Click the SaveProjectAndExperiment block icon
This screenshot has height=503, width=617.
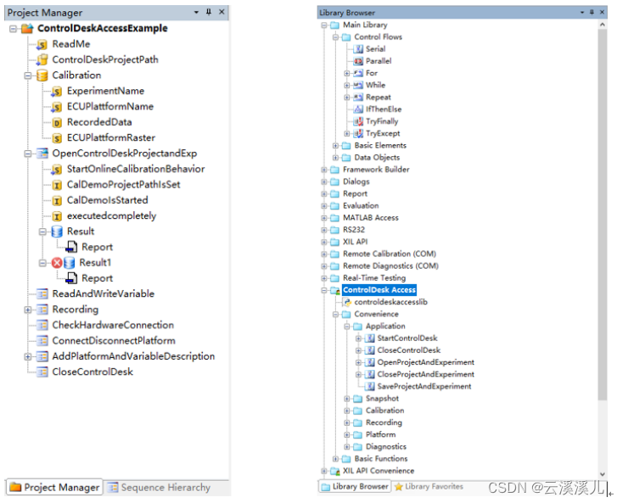[370, 387]
